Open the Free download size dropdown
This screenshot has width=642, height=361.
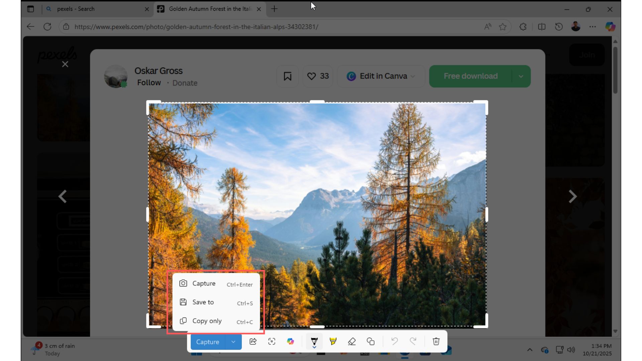tap(521, 77)
